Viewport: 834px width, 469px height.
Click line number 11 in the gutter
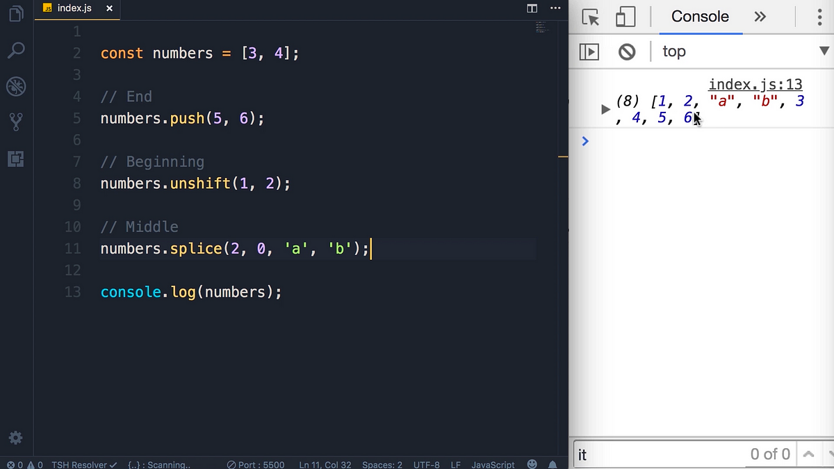(x=72, y=248)
